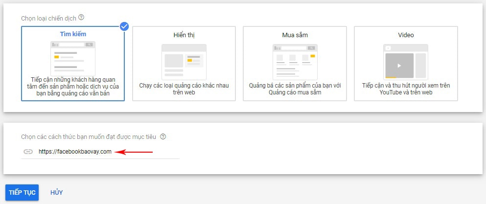Cancel with the HỦY button
This screenshot has height=204, width=486.
click(57, 193)
